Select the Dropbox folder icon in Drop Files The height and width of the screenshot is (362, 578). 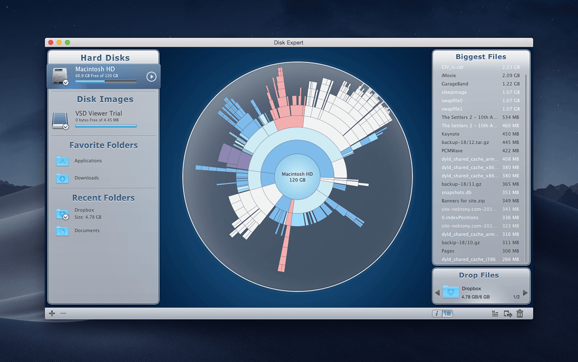point(451,292)
